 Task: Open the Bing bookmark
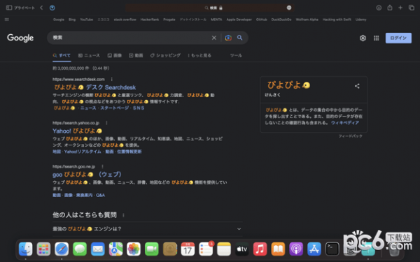[x=72, y=20]
